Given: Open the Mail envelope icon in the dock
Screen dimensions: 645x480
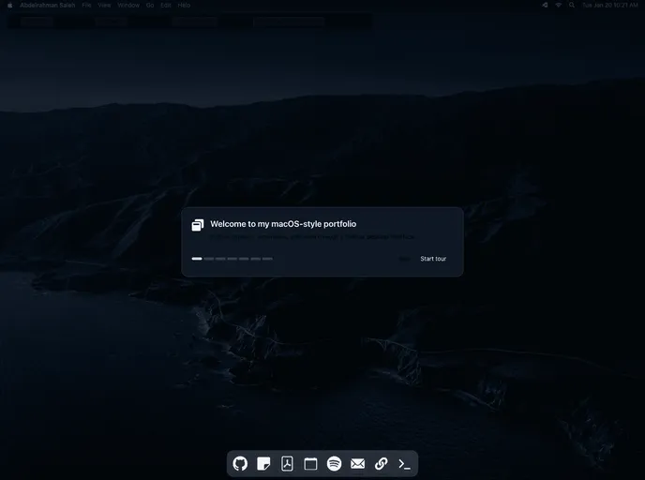Looking at the screenshot, I should 357,464.
